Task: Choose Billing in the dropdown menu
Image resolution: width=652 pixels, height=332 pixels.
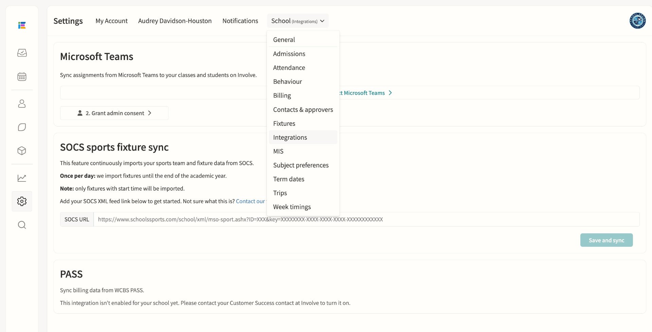Action: point(303,96)
